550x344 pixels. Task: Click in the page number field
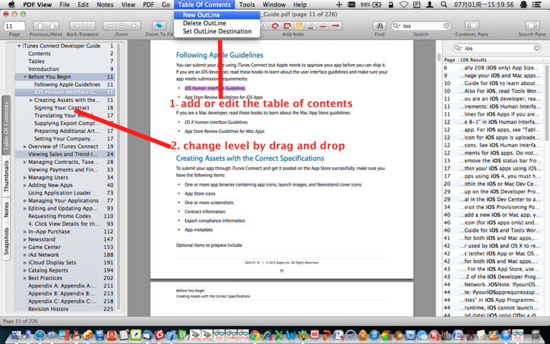pos(14,26)
